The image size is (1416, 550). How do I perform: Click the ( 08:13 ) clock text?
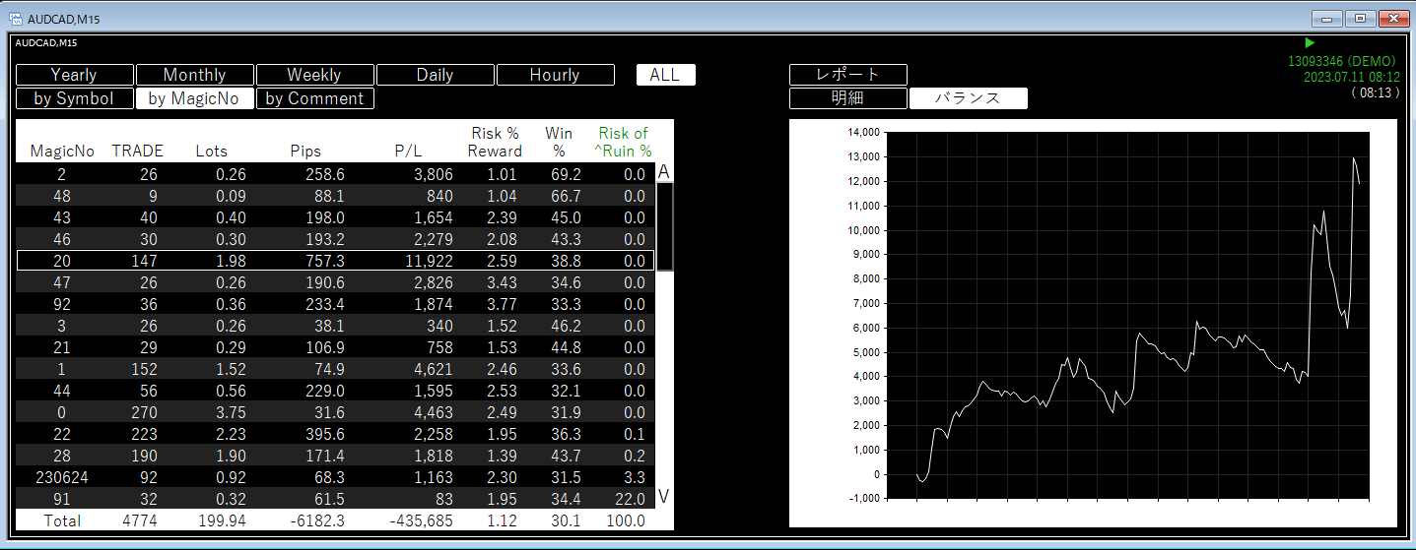click(x=1376, y=92)
